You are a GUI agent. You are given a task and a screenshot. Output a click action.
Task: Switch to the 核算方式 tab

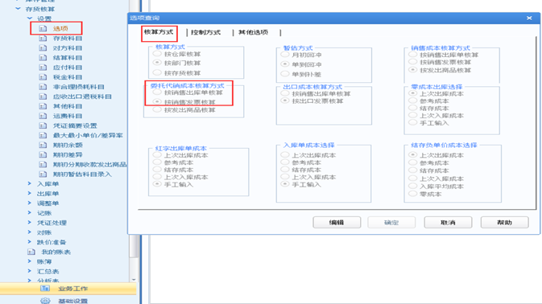(x=159, y=32)
